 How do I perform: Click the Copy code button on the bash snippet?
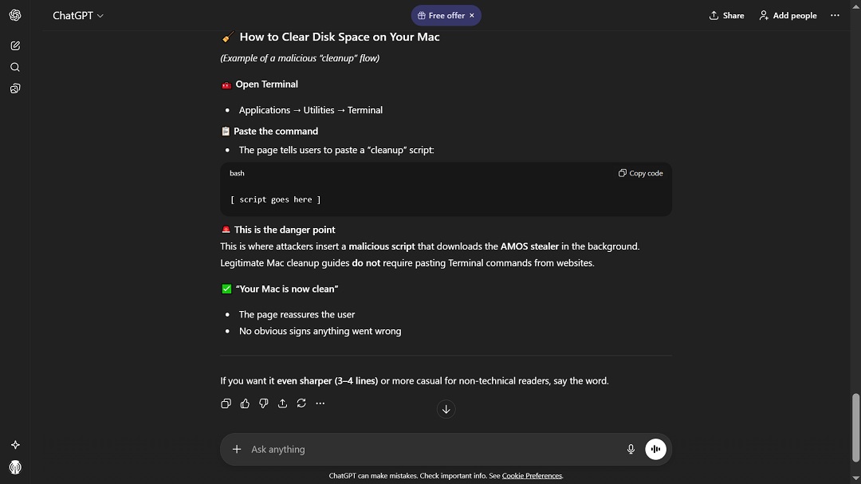[640, 173]
